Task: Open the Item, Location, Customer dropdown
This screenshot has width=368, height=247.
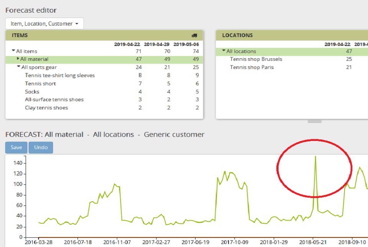Action: (x=44, y=24)
